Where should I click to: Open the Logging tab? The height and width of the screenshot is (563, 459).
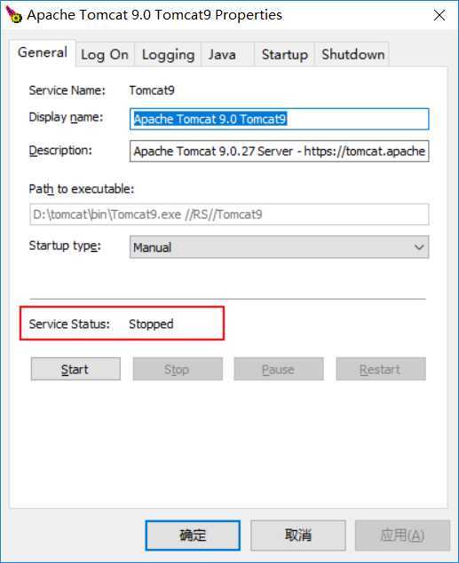click(x=168, y=55)
